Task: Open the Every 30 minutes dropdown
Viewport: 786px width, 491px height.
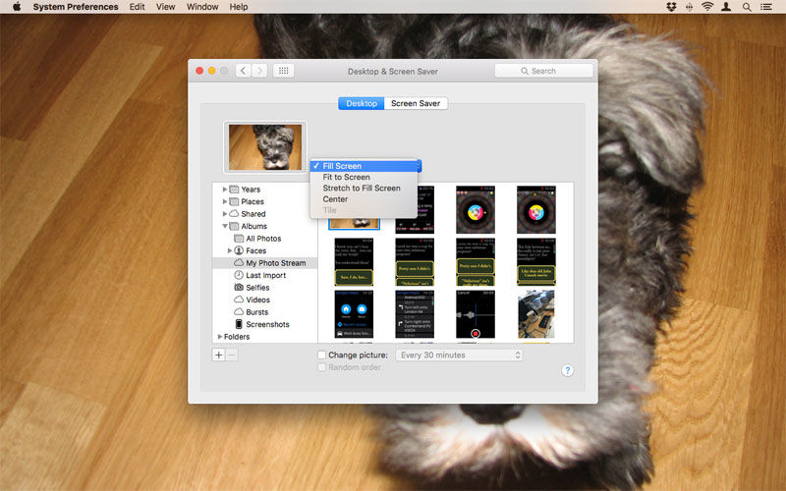Action: [459, 355]
